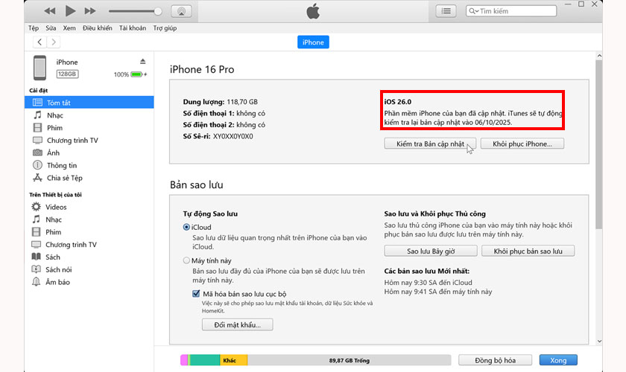This screenshot has height=372, width=626.
Task: Open the Điều khiển menu
Action: (x=98, y=28)
